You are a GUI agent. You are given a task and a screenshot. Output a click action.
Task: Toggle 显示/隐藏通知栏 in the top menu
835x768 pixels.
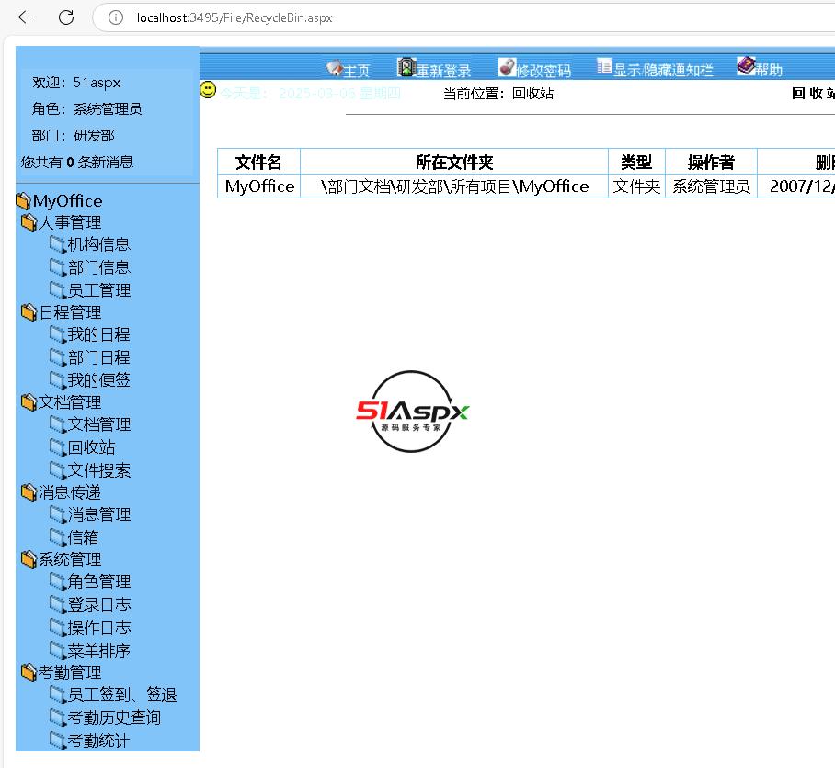tap(663, 71)
